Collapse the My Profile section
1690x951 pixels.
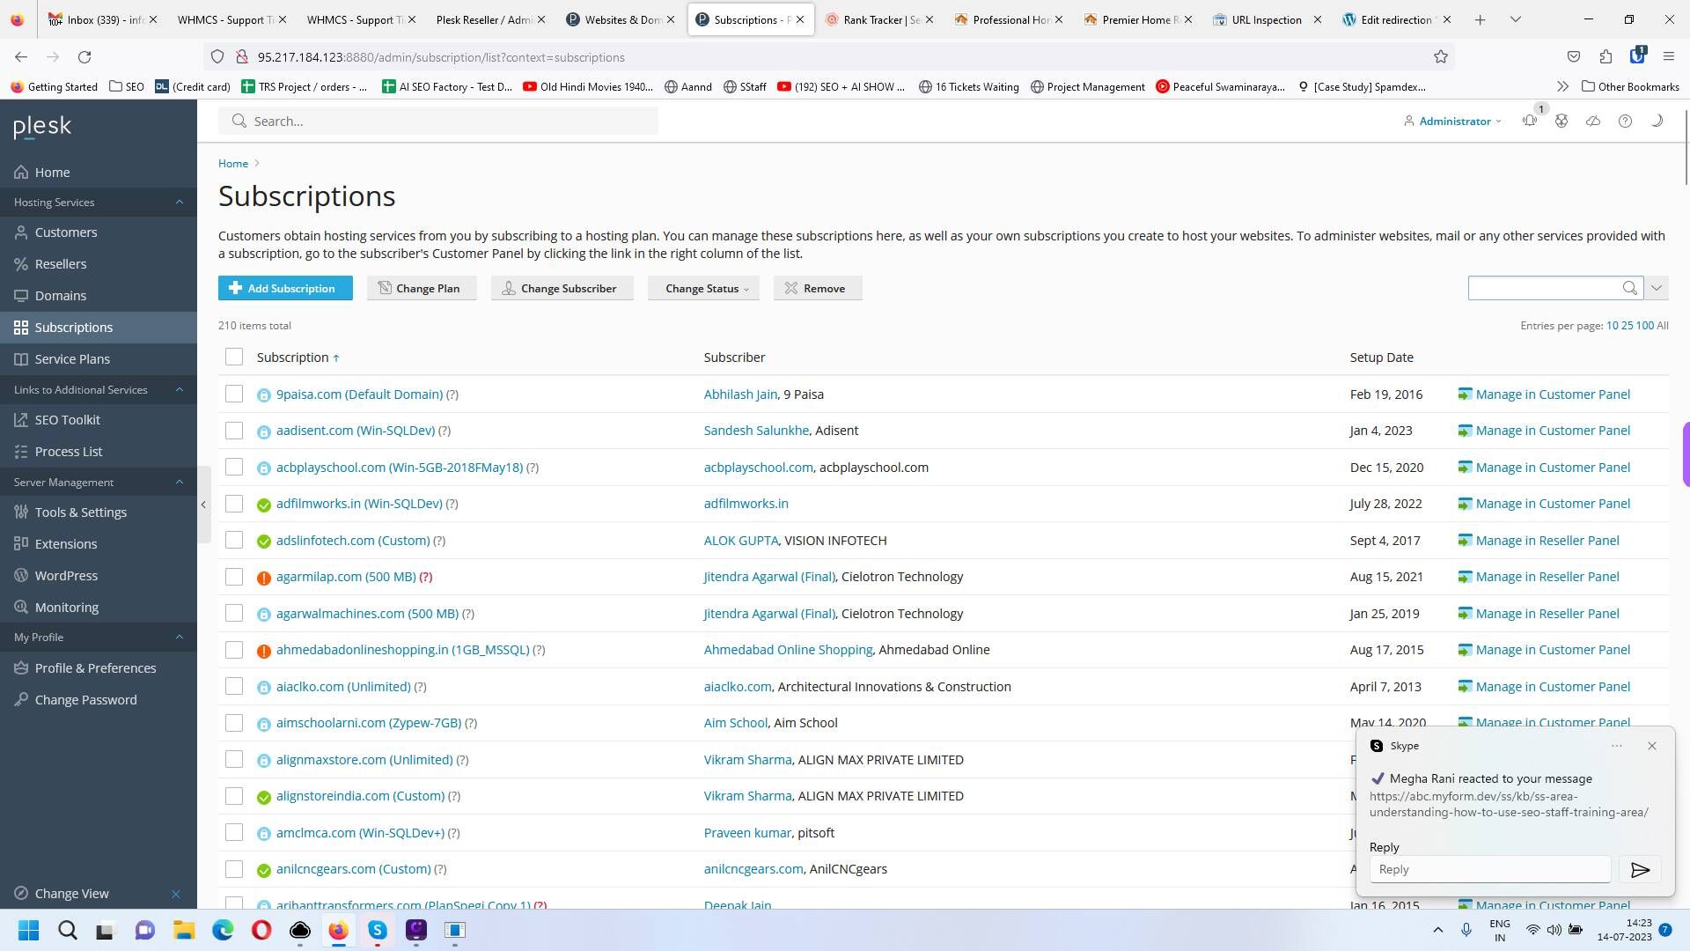(x=180, y=637)
